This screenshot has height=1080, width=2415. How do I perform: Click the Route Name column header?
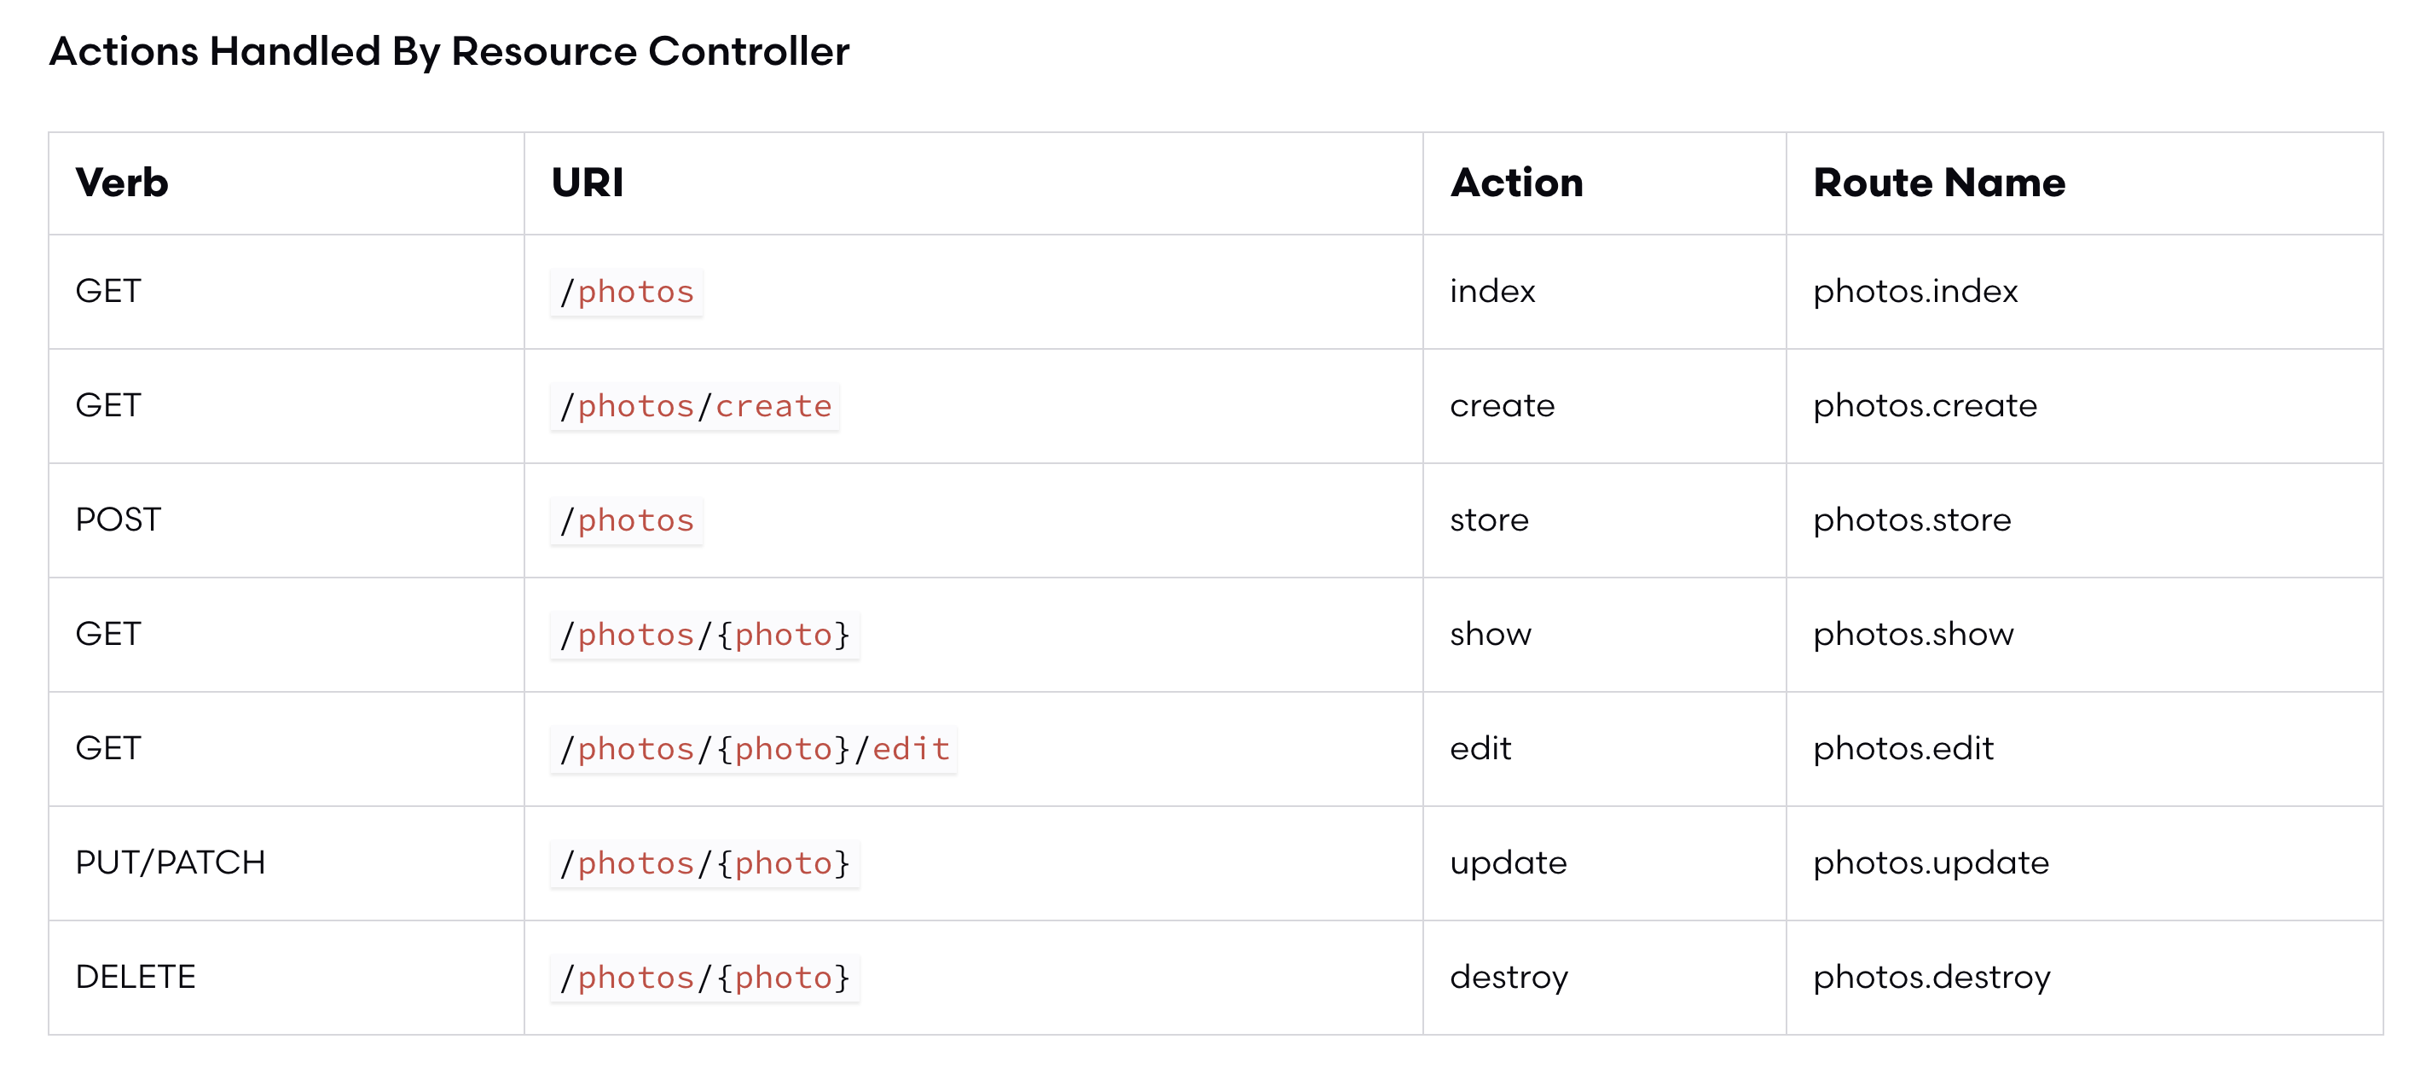click(x=1937, y=183)
